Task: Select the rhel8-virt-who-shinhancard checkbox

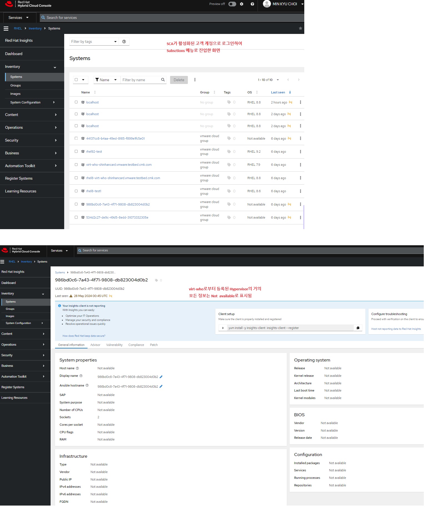Action: click(76, 178)
